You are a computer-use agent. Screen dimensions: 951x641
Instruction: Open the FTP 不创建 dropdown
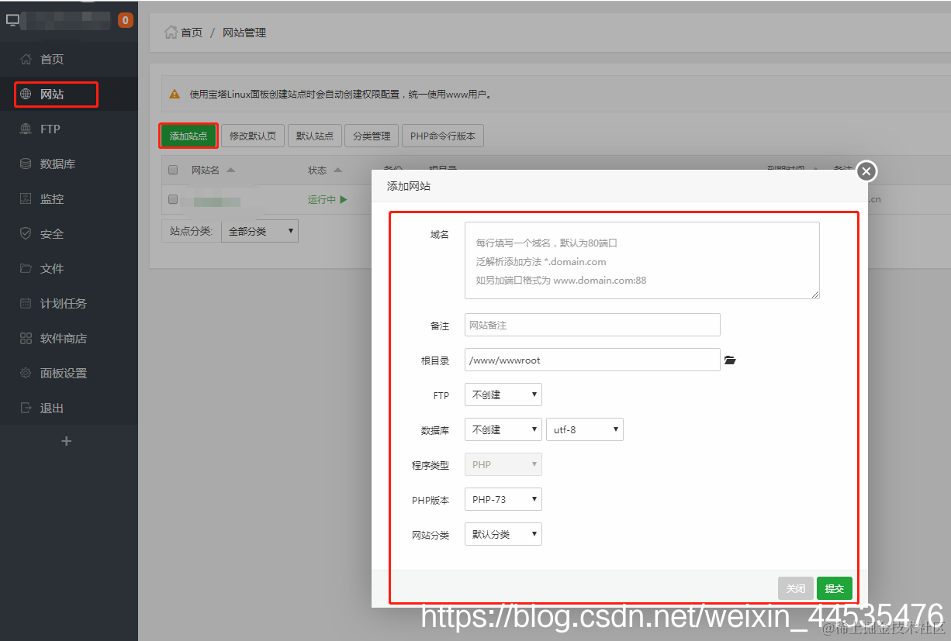click(x=503, y=395)
